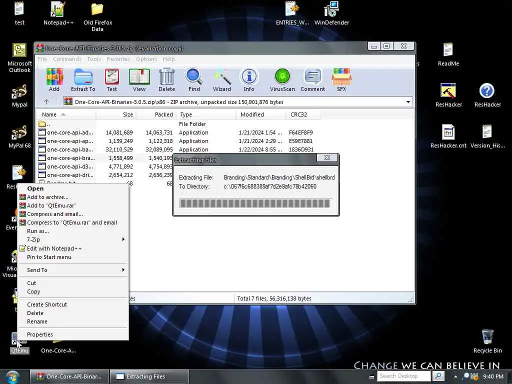Run the Test archive toolbar icon

pyautogui.click(x=111, y=80)
